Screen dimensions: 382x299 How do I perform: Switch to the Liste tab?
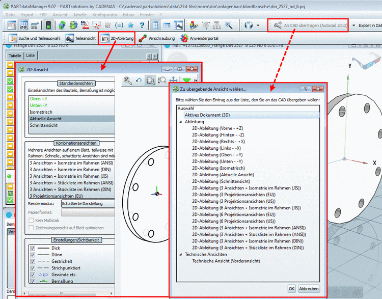(31, 56)
